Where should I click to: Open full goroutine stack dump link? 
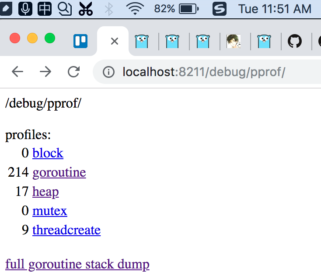click(77, 264)
